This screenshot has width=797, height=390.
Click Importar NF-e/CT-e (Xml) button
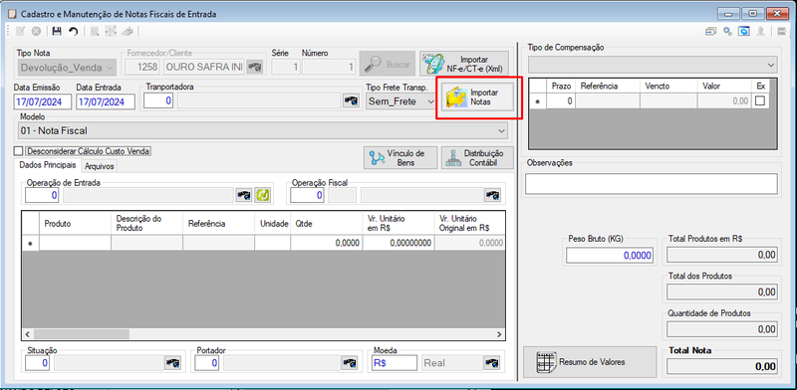pyautogui.click(x=463, y=64)
